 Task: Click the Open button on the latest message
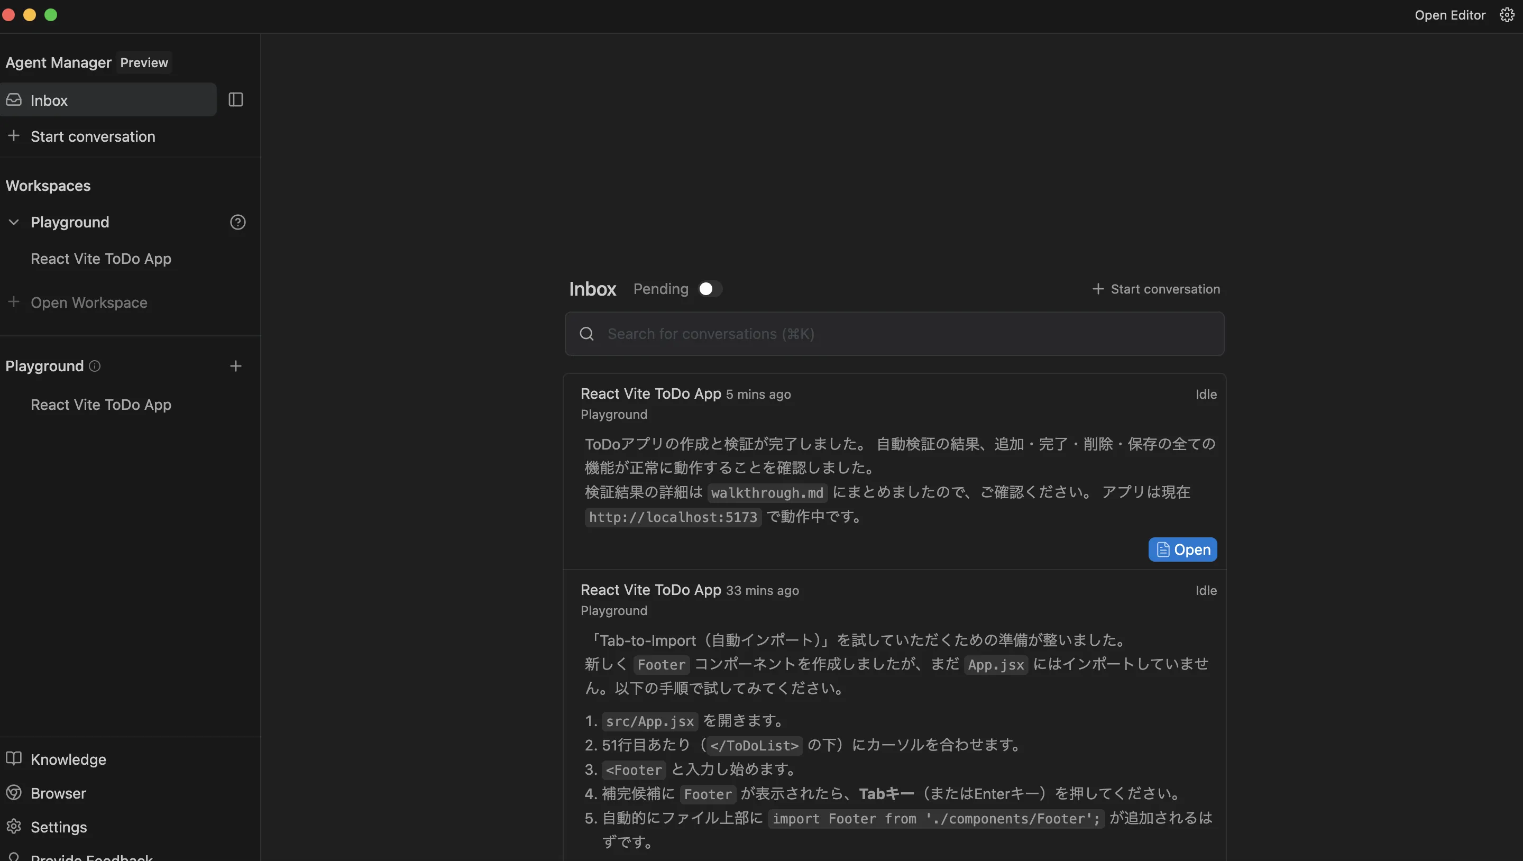pyautogui.click(x=1181, y=549)
